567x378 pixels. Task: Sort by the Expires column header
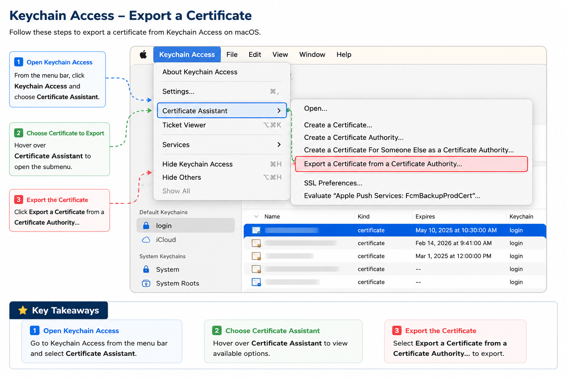[425, 217]
